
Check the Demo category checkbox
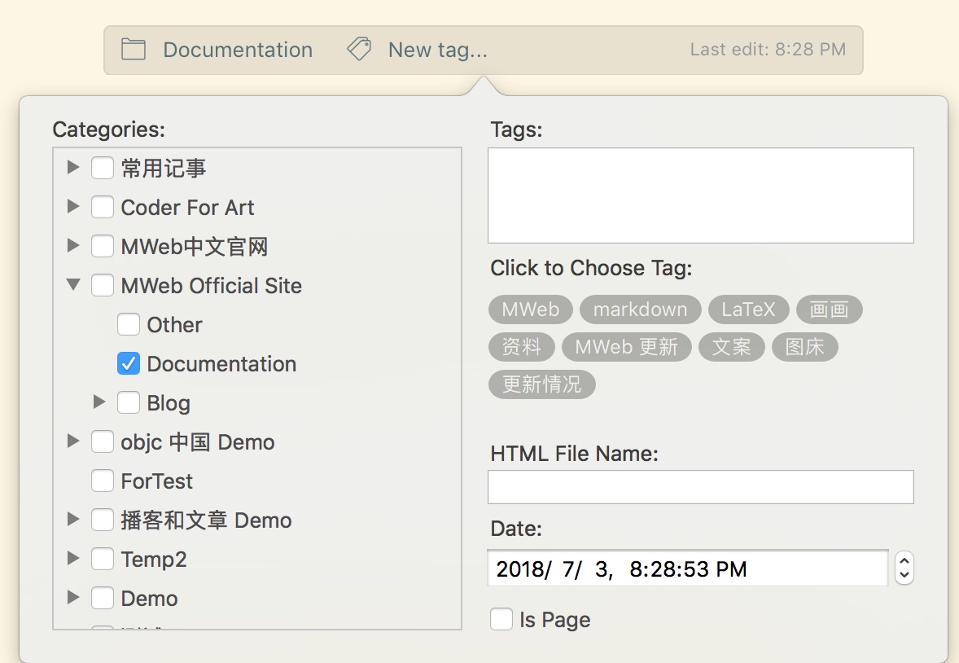click(x=102, y=598)
